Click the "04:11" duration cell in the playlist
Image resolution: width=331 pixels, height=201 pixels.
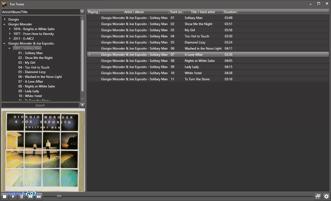229,49
